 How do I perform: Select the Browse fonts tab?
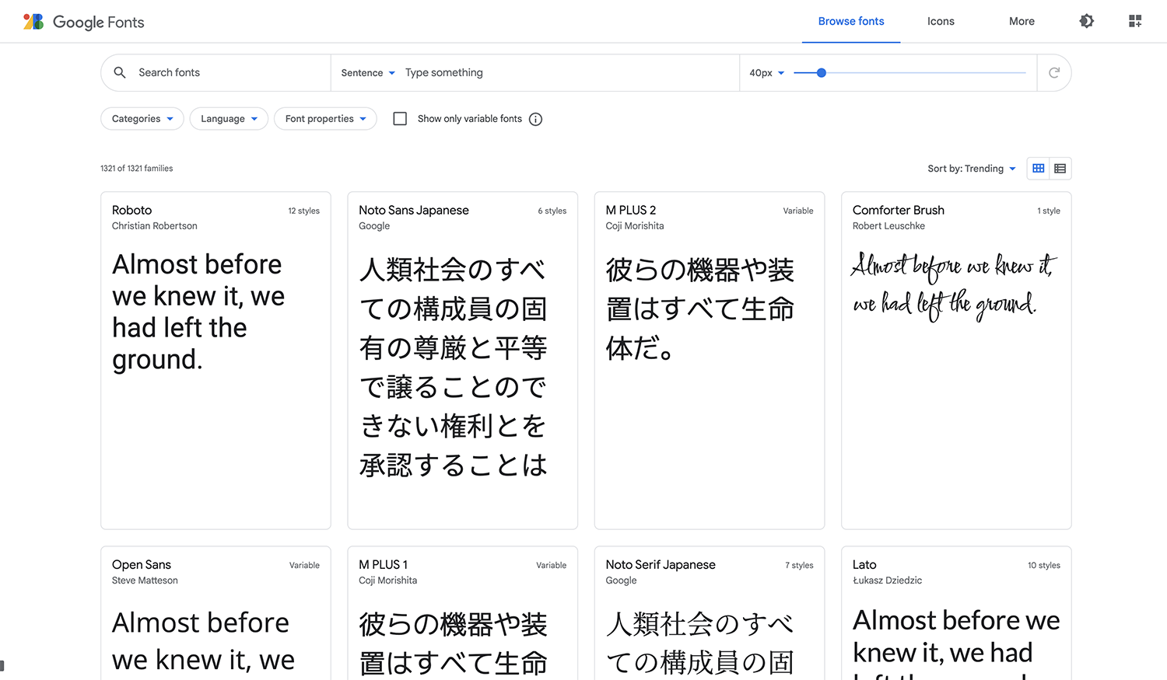851,21
